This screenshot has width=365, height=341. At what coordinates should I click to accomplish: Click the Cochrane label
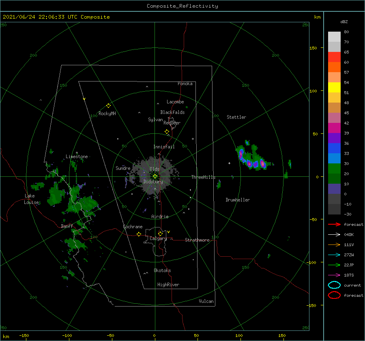pyautogui.click(x=133, y=227)
